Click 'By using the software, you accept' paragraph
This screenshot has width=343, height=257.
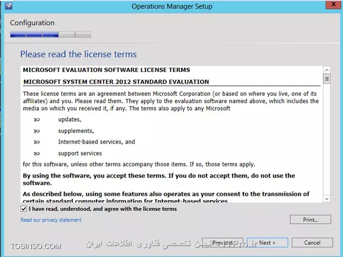pos(159,179)
